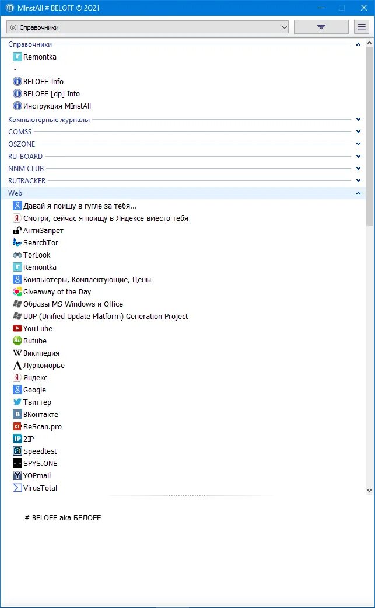This screenshot has width=375, height=608.
Task: Click the 2IP icon
Action: [17, 439]
